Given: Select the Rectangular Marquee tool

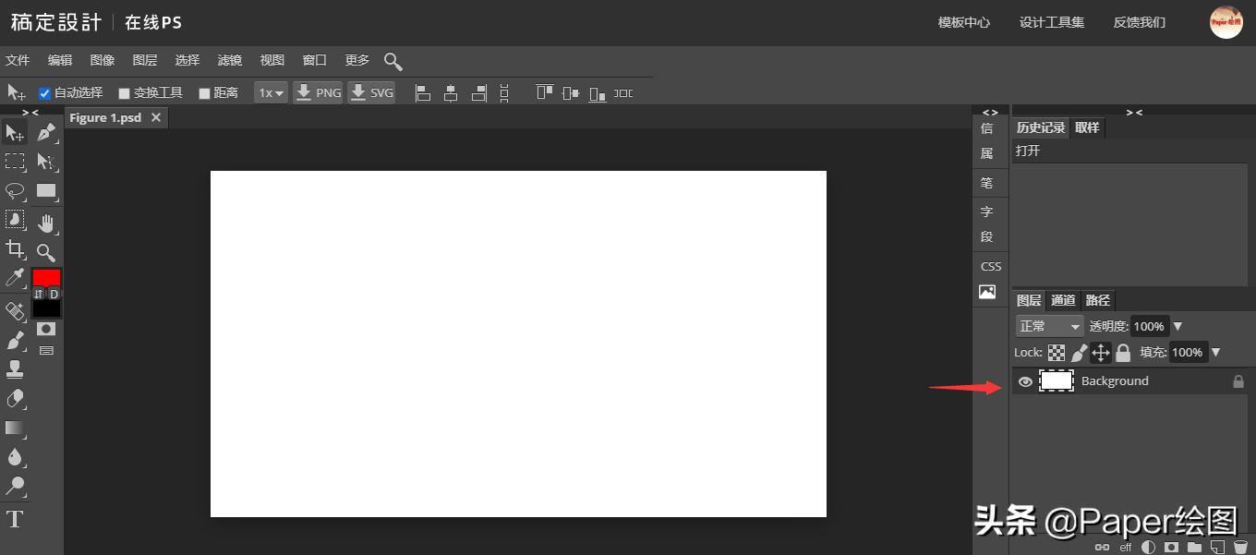Looking at the screenshot, I should coord(15,162).
